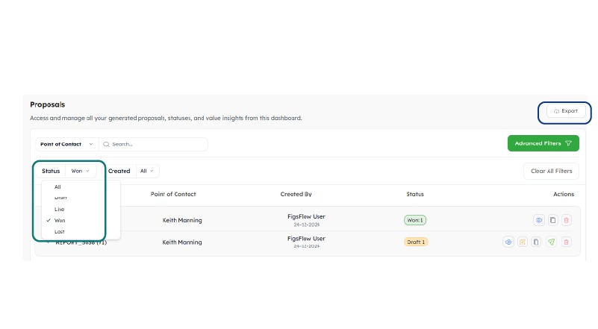Open the Point of Contact search-type dropdown
The width and height of the screenshot is (598, 329).
pyautogui.click(x=66, y=144)
